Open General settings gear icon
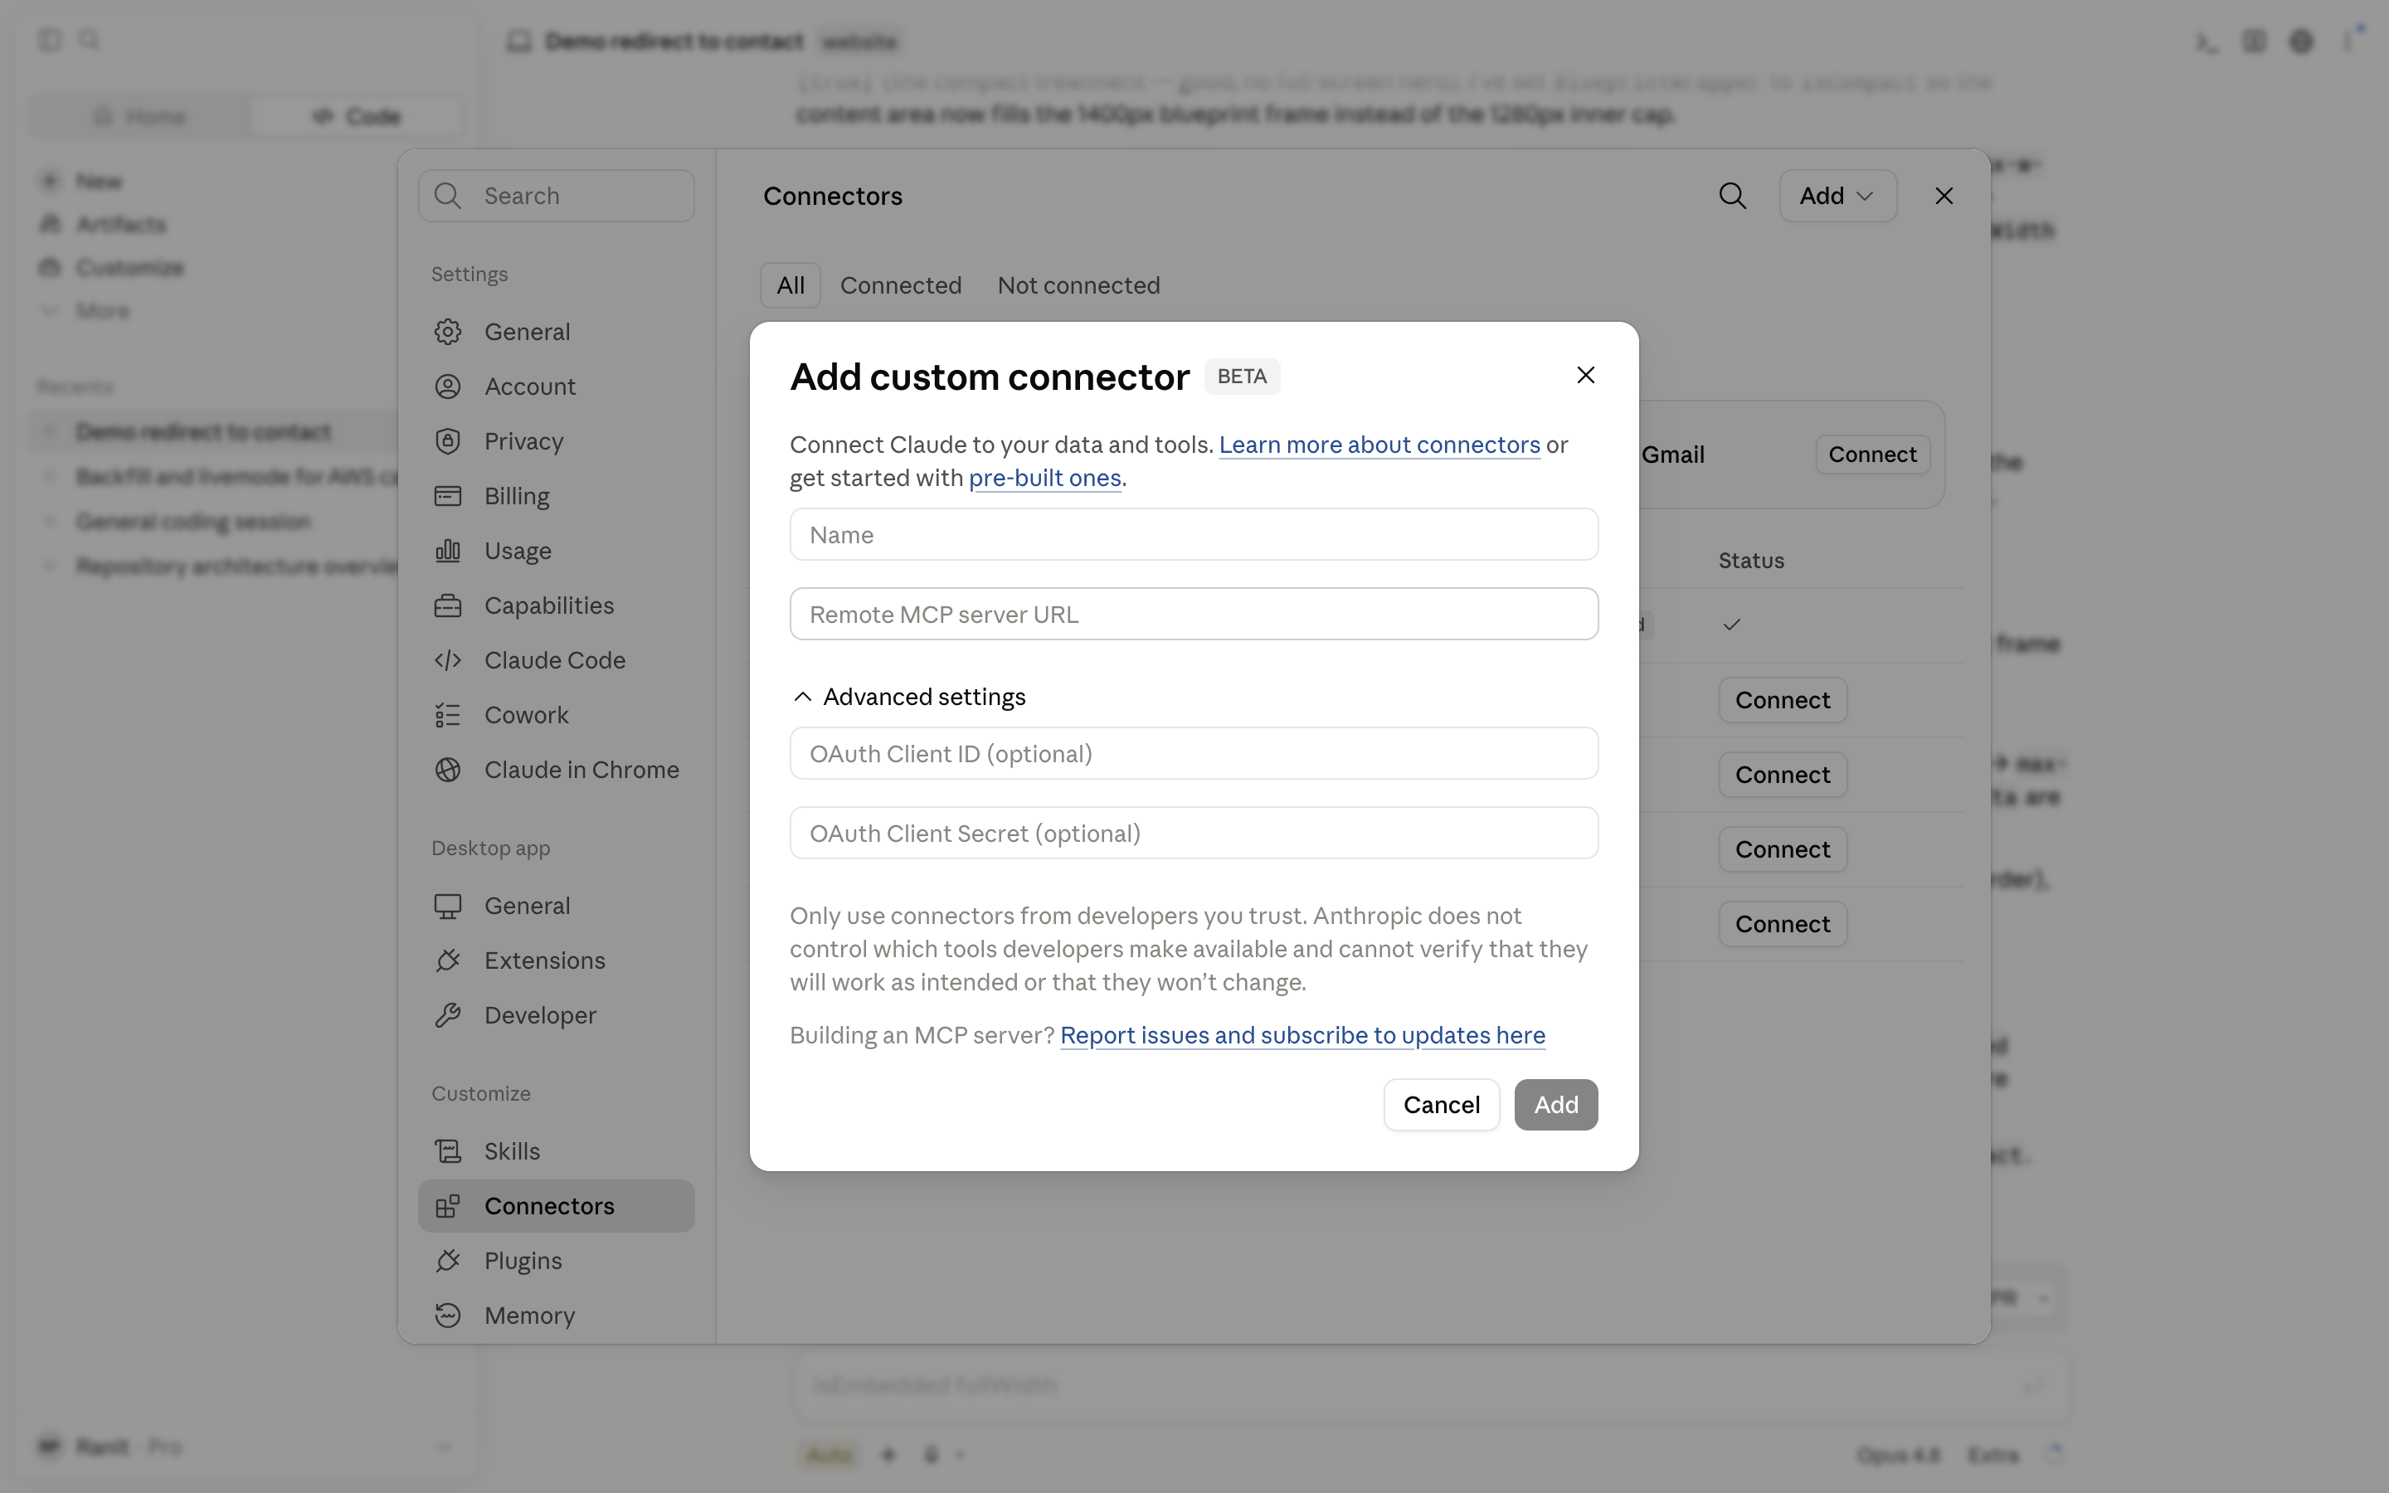Screen dimensions: 2389x1493 click(448, 332)
